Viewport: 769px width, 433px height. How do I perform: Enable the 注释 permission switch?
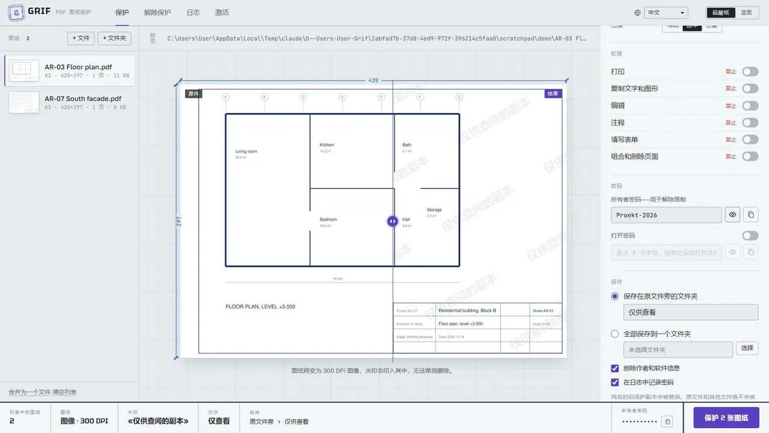[750, 123]
